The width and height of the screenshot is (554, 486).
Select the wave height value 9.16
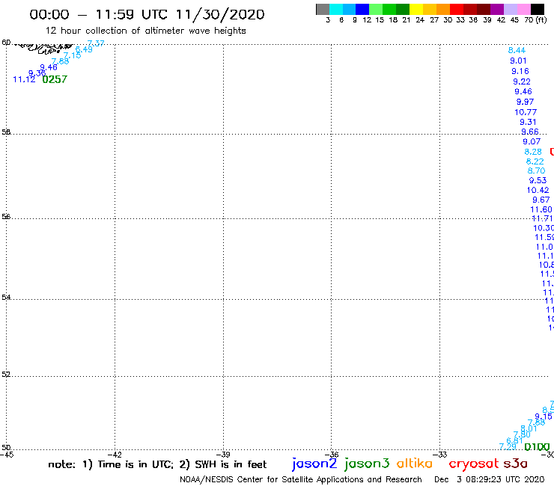click(x=520, y=71)
